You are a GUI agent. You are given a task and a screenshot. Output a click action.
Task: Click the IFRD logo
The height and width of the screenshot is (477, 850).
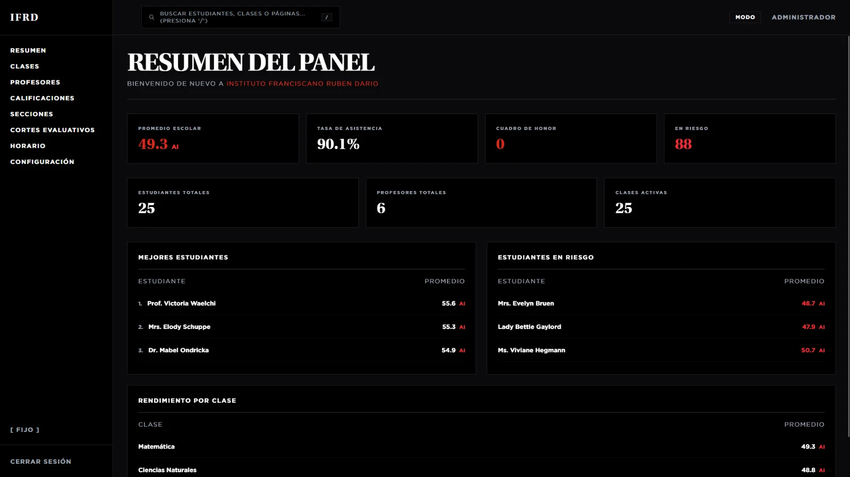[24, 18]
